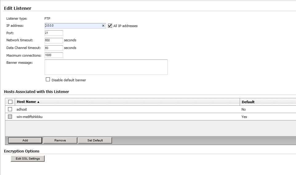Click the Add host button
This screenshot has height=175, width=296.
click(25, 140)
